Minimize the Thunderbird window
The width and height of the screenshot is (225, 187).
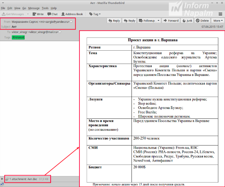point(212,3)
